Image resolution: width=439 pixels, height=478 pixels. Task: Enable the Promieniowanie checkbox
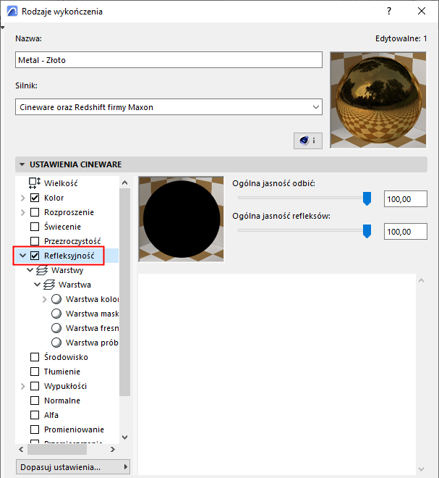35,429
